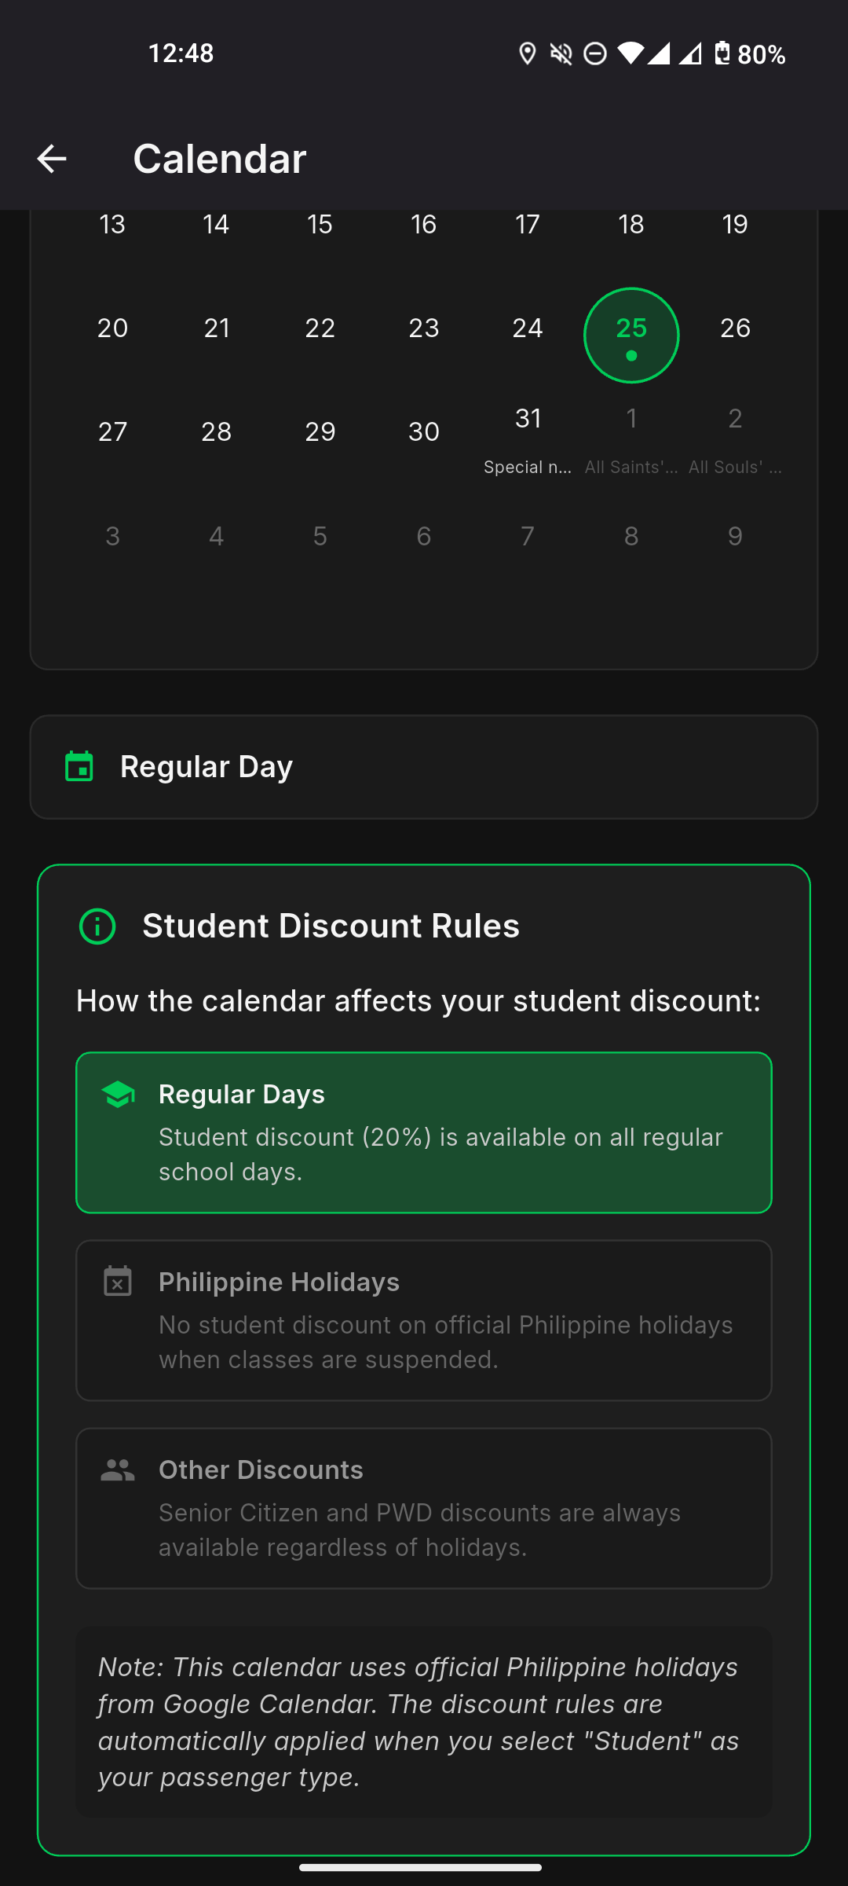Tap the info icon next to Student Discount Rules
Image resolution: width=848 pixels, height=1886 pixels.
tap(97, 926)
